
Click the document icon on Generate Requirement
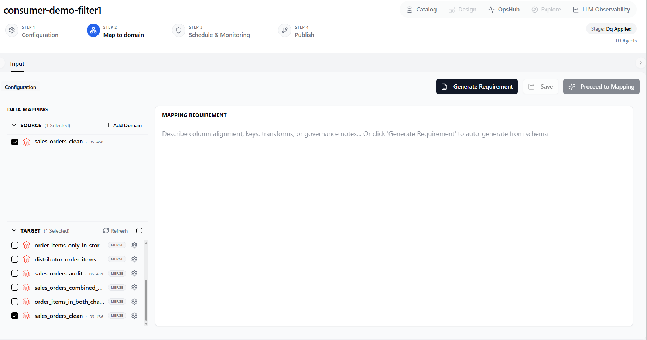coord(445,87)
